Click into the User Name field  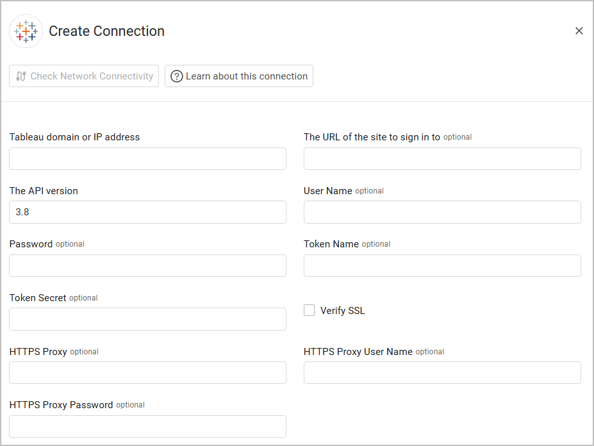point(442,212)
